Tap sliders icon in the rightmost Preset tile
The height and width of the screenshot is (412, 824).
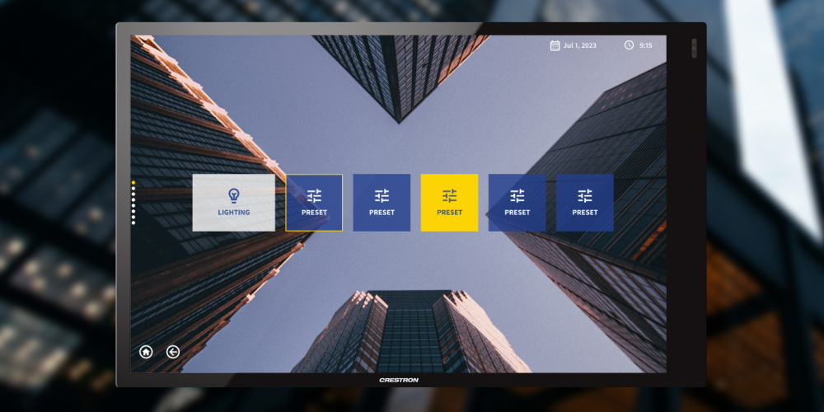click(584, 196)
